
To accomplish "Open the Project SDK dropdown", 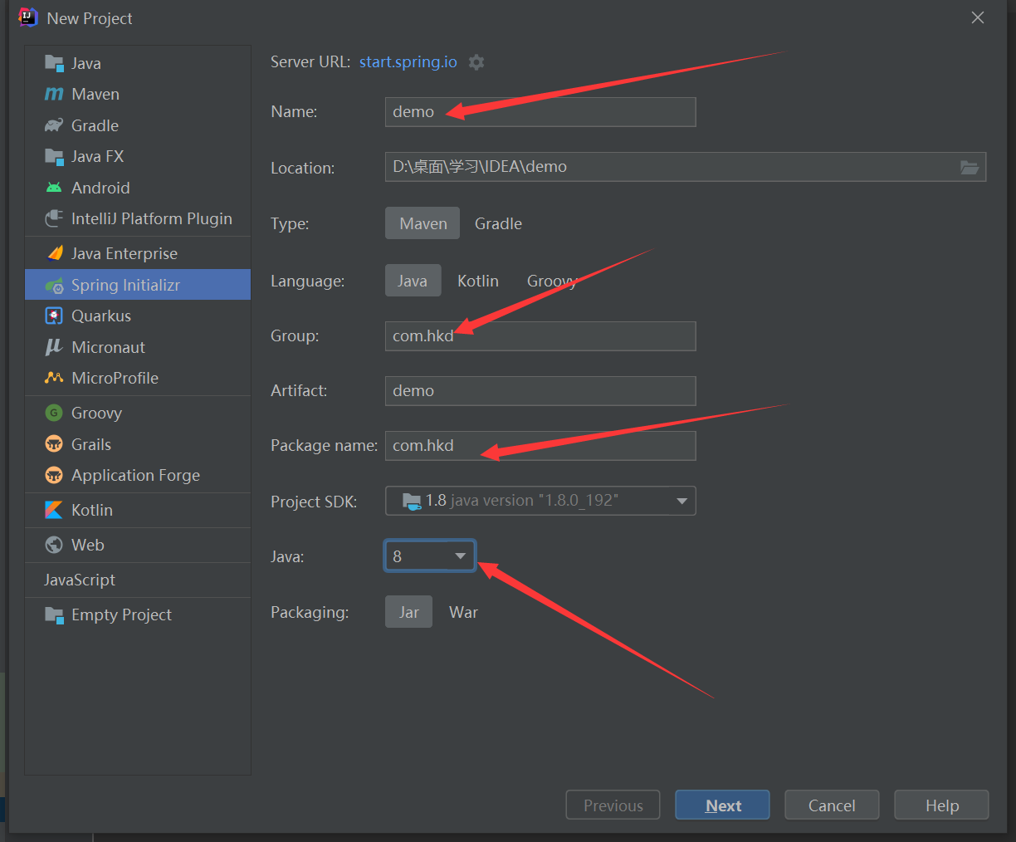I will tap(540, 501).
